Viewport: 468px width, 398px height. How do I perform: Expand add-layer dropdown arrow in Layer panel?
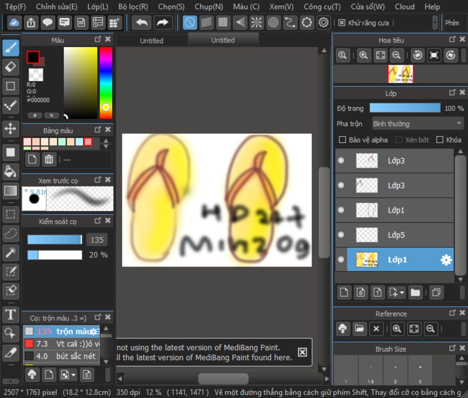402,293
